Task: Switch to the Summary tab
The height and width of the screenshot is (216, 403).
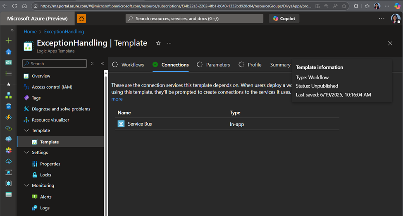Action: click(x=280, y=65)
